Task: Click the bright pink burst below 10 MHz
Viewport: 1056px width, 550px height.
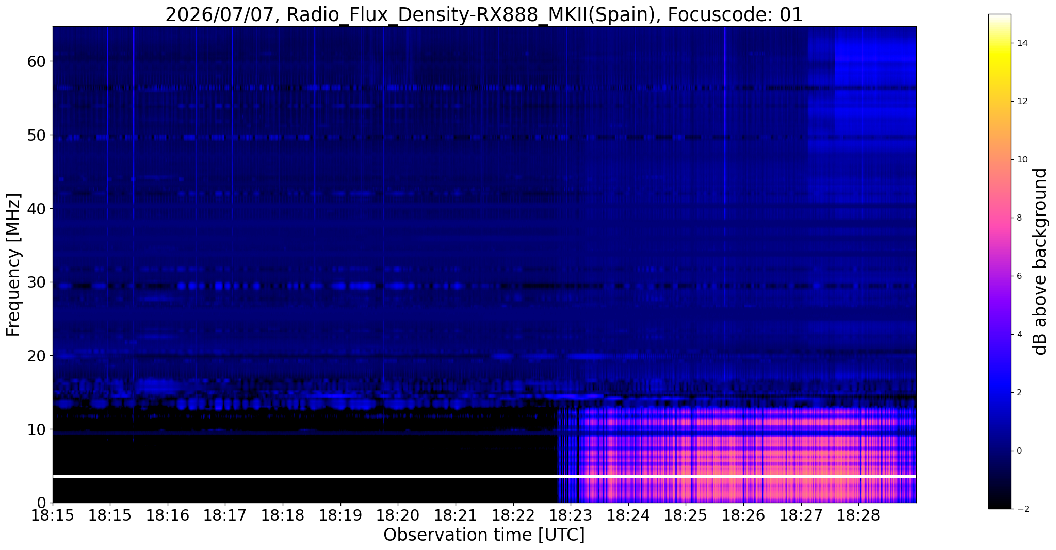Action: click(x=748, y=454)
